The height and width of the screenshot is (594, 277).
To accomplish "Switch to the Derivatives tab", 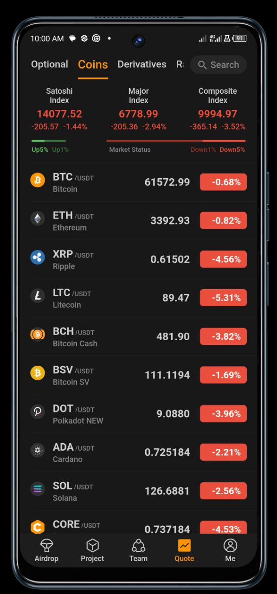I will (x=142, y=65).
